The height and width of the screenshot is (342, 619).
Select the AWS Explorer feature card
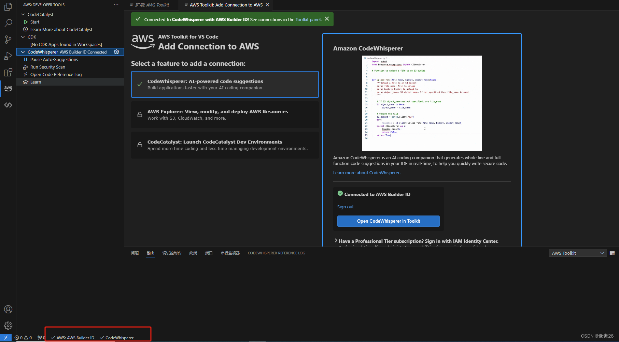[x=225, y=115]
